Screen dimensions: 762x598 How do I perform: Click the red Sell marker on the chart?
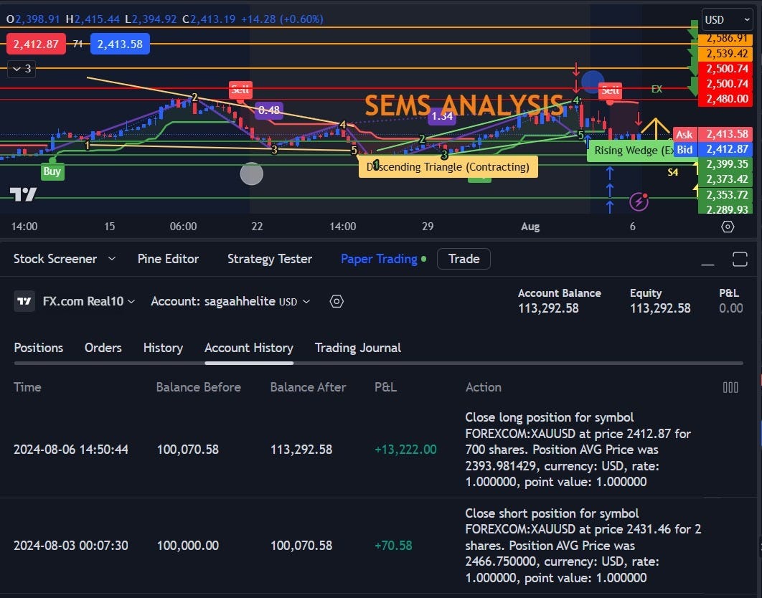click(240, 90)
